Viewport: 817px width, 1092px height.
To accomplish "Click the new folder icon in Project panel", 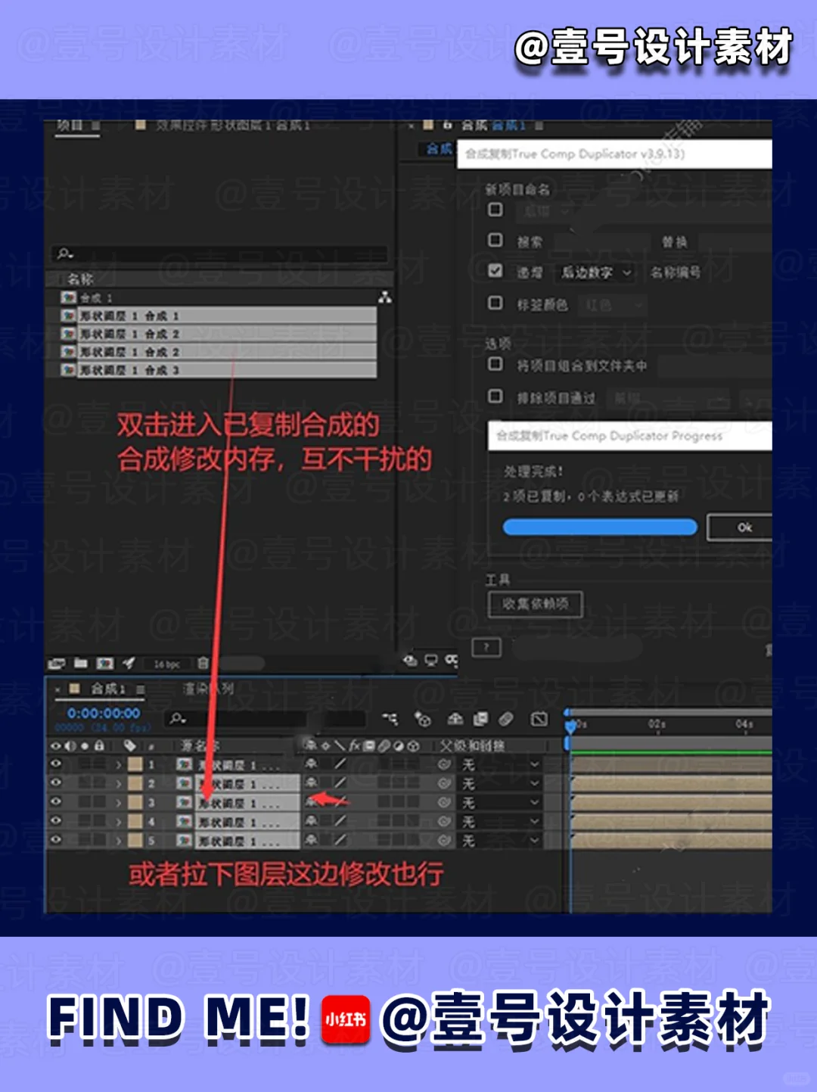I will 81,663.
